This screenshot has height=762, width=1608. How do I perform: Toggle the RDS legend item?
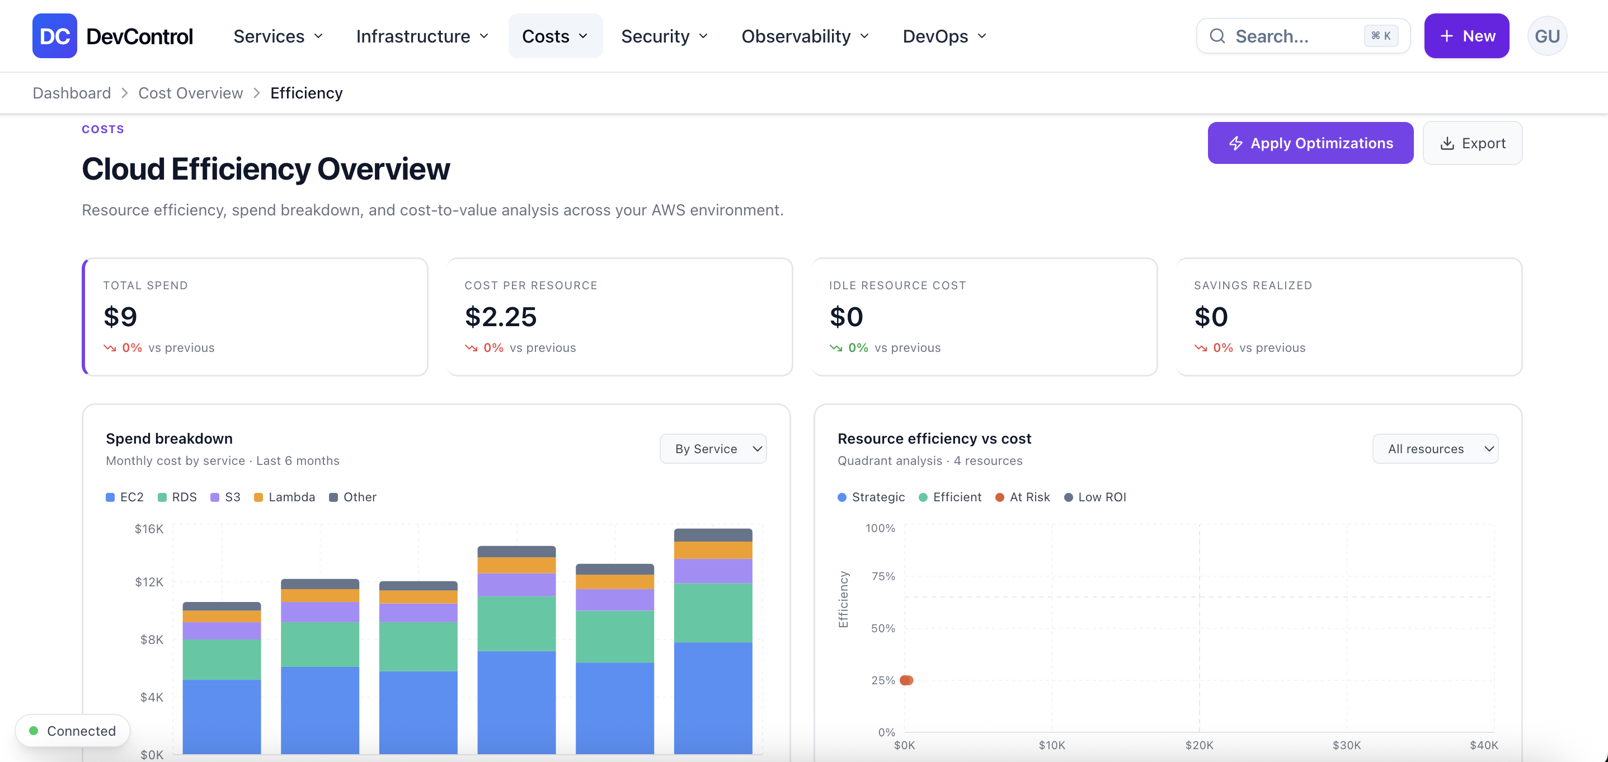177,497
